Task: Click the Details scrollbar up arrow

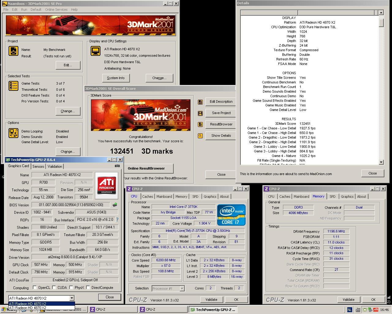Action: tap(381, 13)
